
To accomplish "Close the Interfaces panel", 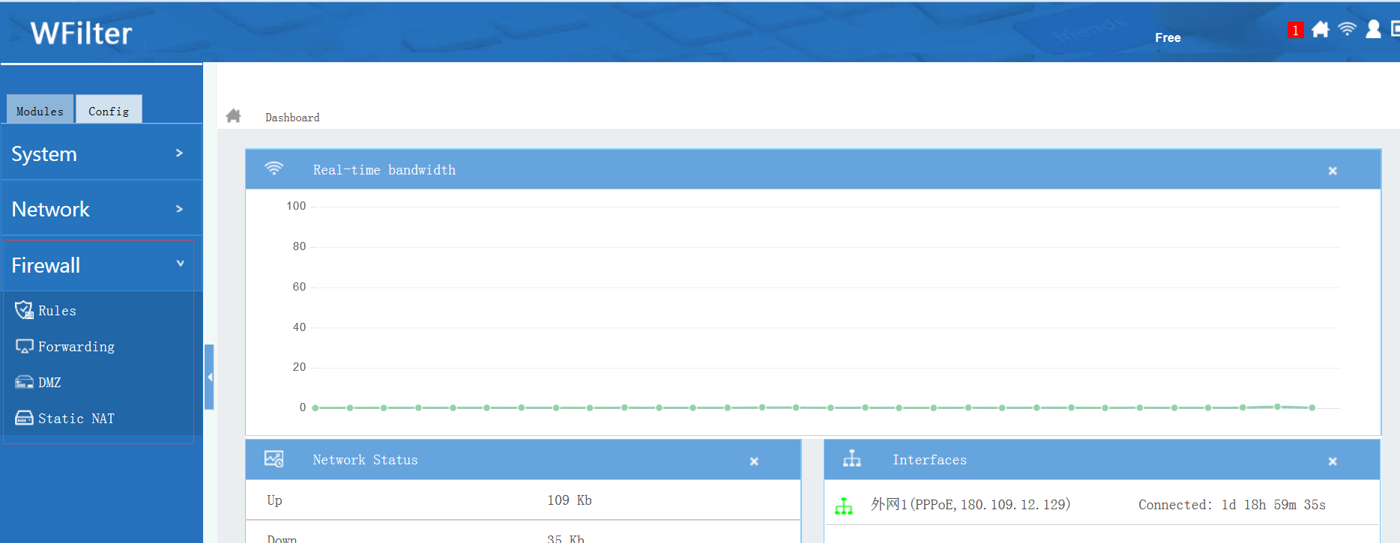I will point(1333,461).
